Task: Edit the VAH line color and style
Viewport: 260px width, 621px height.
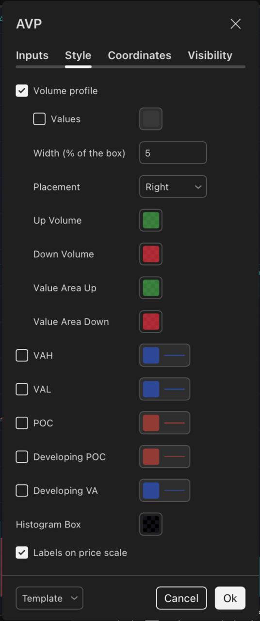Action: click(164, 356)
